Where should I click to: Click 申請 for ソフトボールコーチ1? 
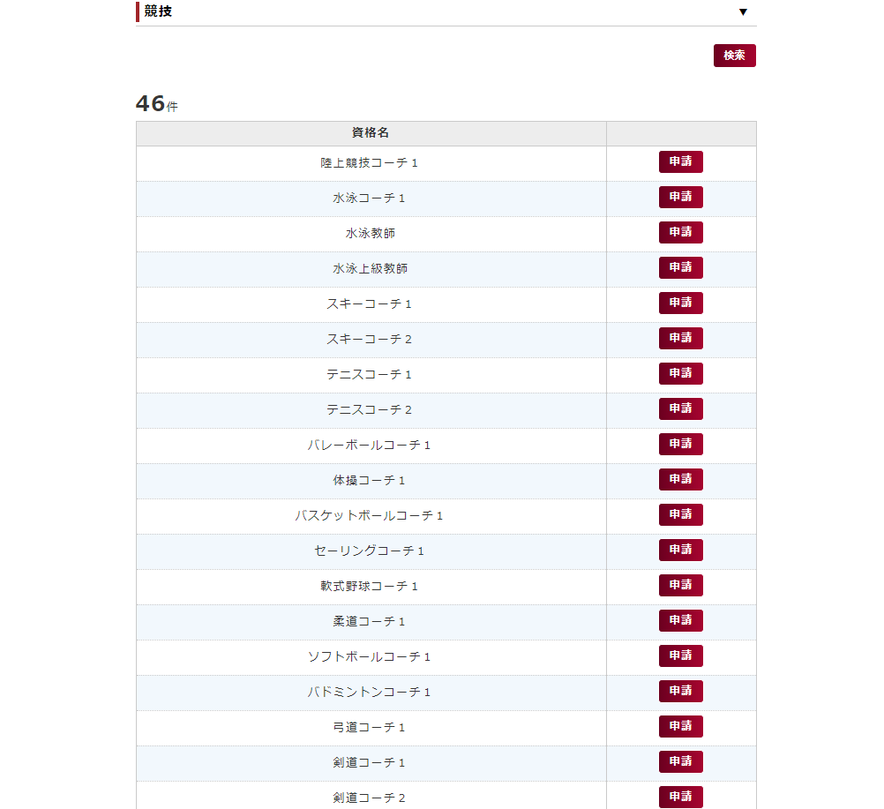(x=680, y=656)
